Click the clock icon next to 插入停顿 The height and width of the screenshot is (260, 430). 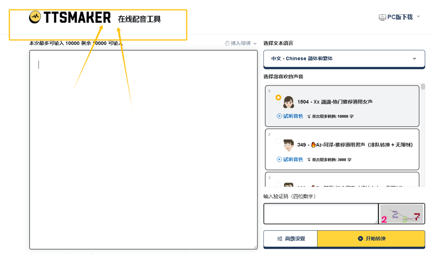pos(227,43)
